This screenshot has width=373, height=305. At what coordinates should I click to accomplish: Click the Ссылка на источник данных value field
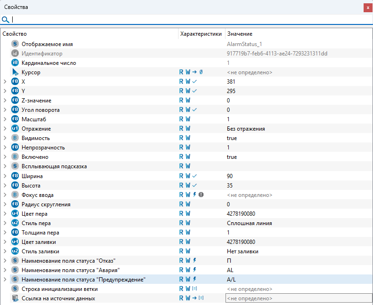pyautogui.click(x=298, y=298)
